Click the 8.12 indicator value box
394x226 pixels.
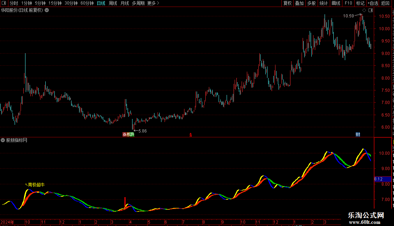382,179
